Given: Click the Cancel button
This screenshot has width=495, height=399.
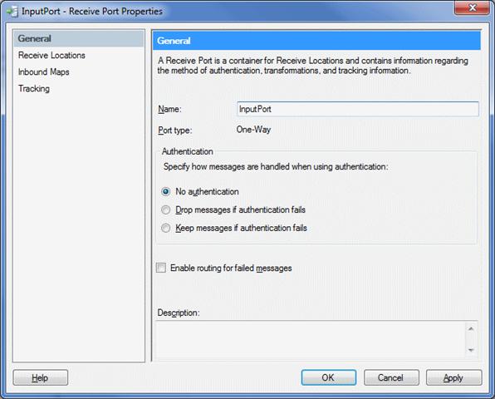Looking at the screenshot, I should 391,377.
